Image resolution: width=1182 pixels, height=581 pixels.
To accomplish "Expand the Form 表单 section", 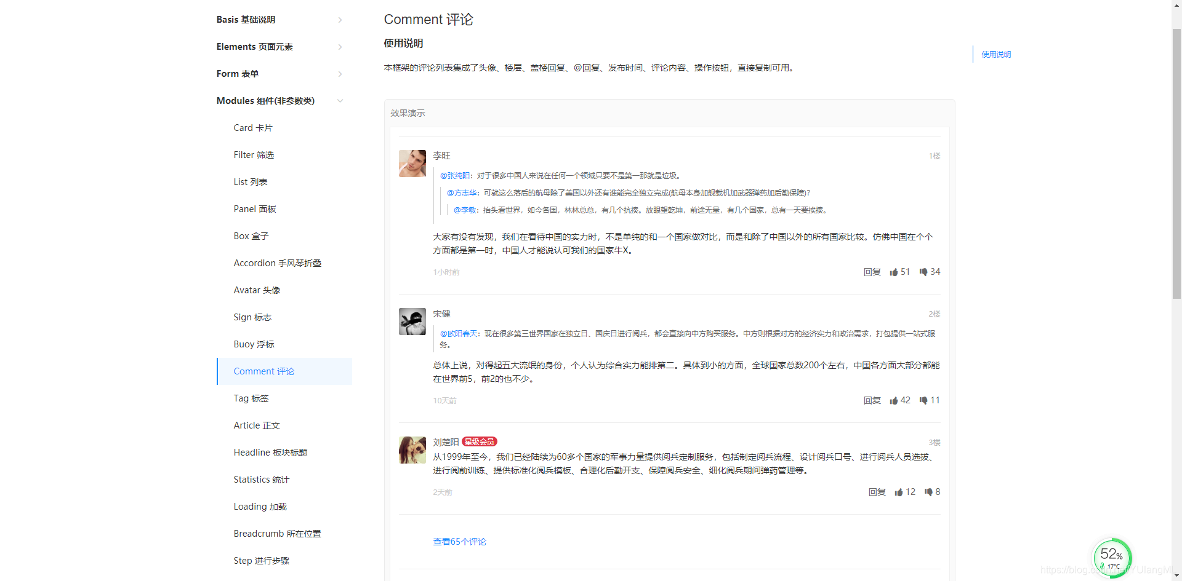I will point(279,73).
